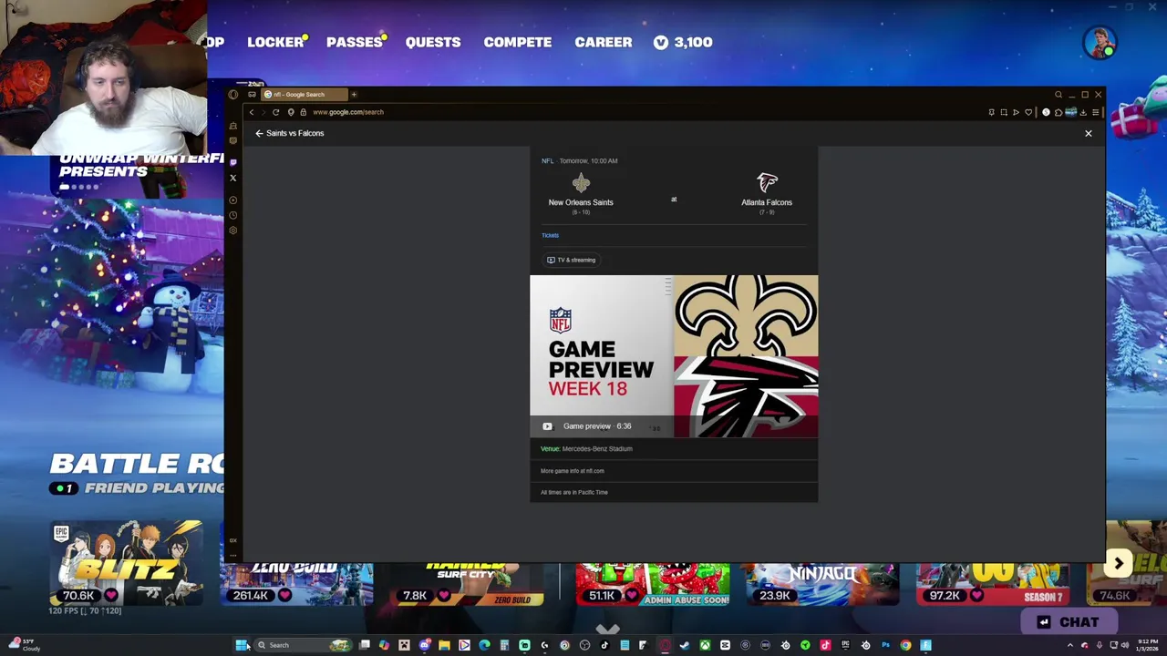This screenshot has width=1167, height=656.
Task: Select the nfl - Google Search tab
Action: (305, 94)
